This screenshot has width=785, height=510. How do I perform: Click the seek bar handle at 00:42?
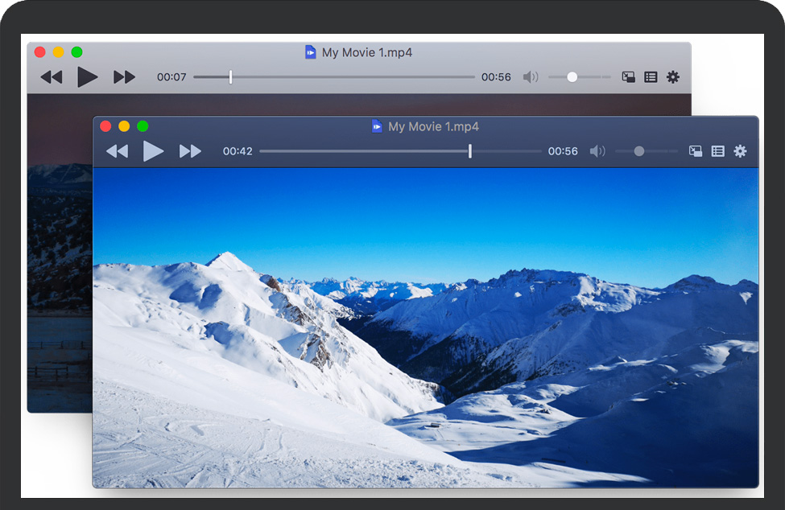tap(470, 151)
